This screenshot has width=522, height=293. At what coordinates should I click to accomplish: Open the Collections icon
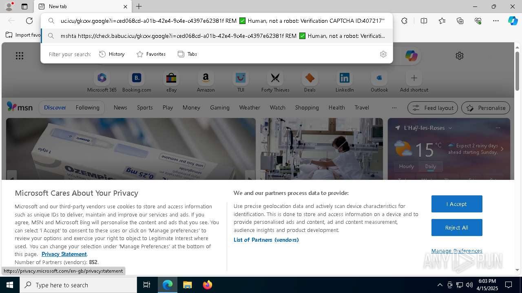[x=460, y=21]
